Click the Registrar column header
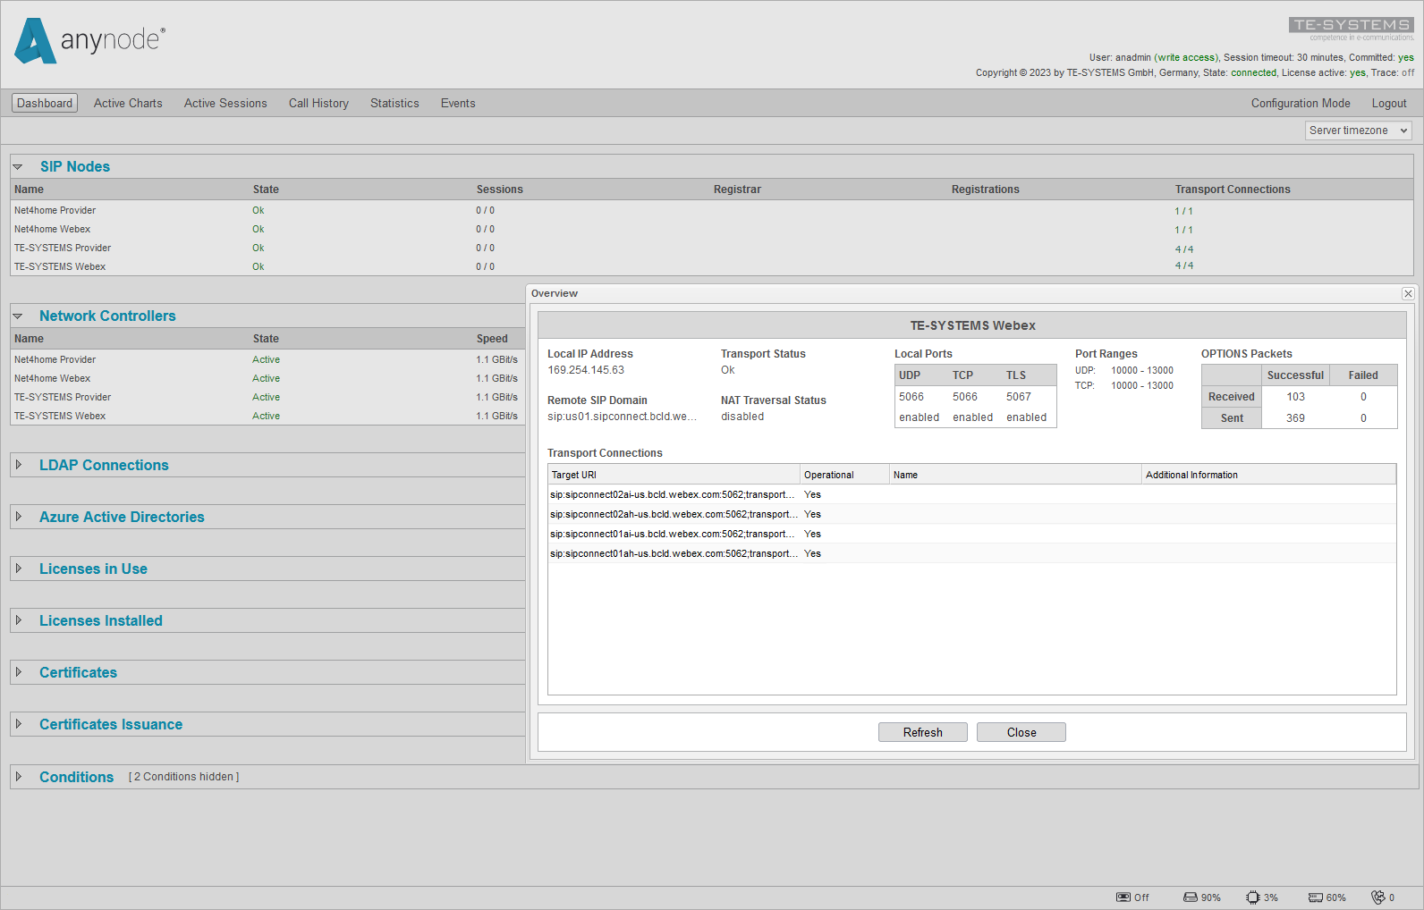The width and height of the screenshot is (1424, 910). [737, 190]
